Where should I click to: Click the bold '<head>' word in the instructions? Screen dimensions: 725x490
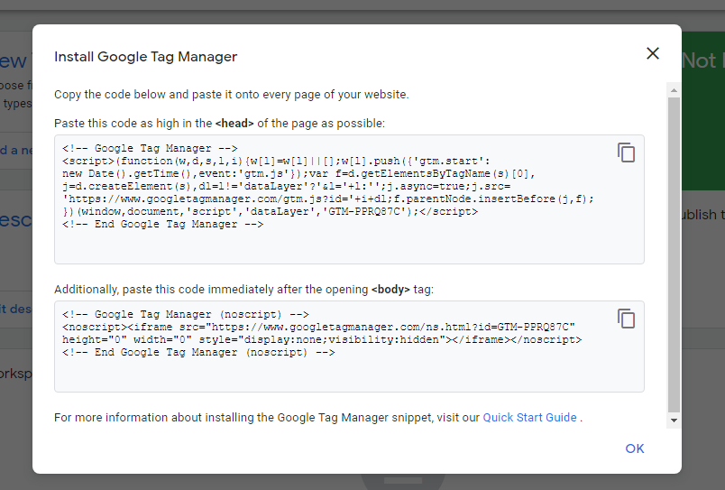234,123
